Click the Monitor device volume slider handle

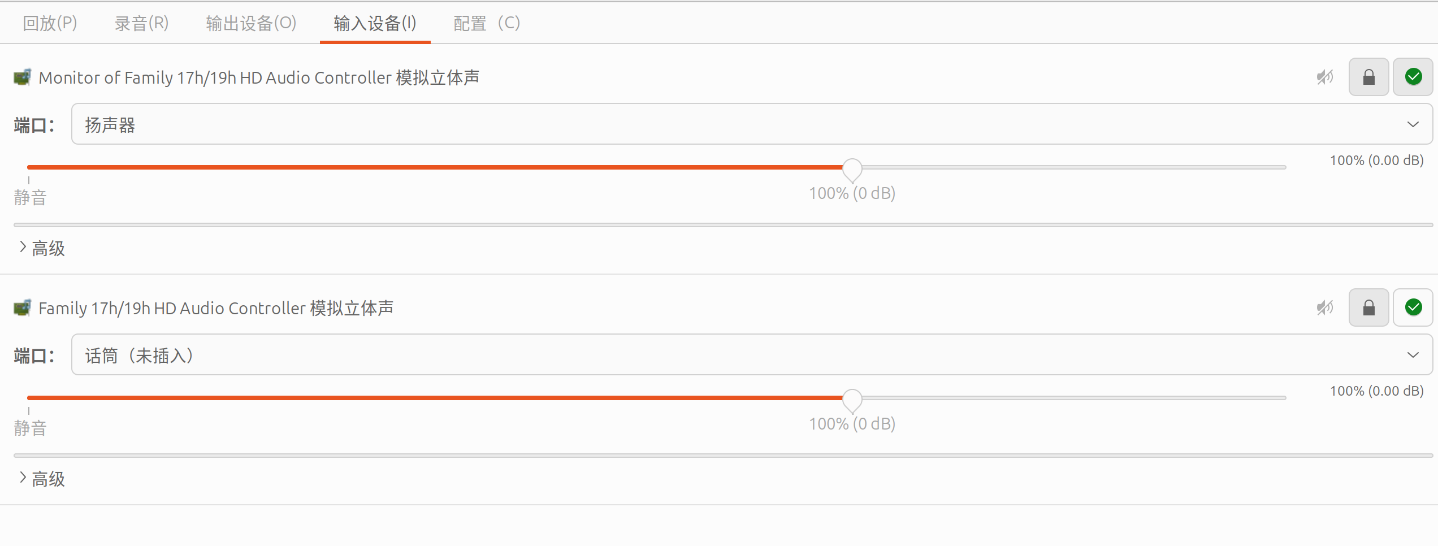point(852,169)
